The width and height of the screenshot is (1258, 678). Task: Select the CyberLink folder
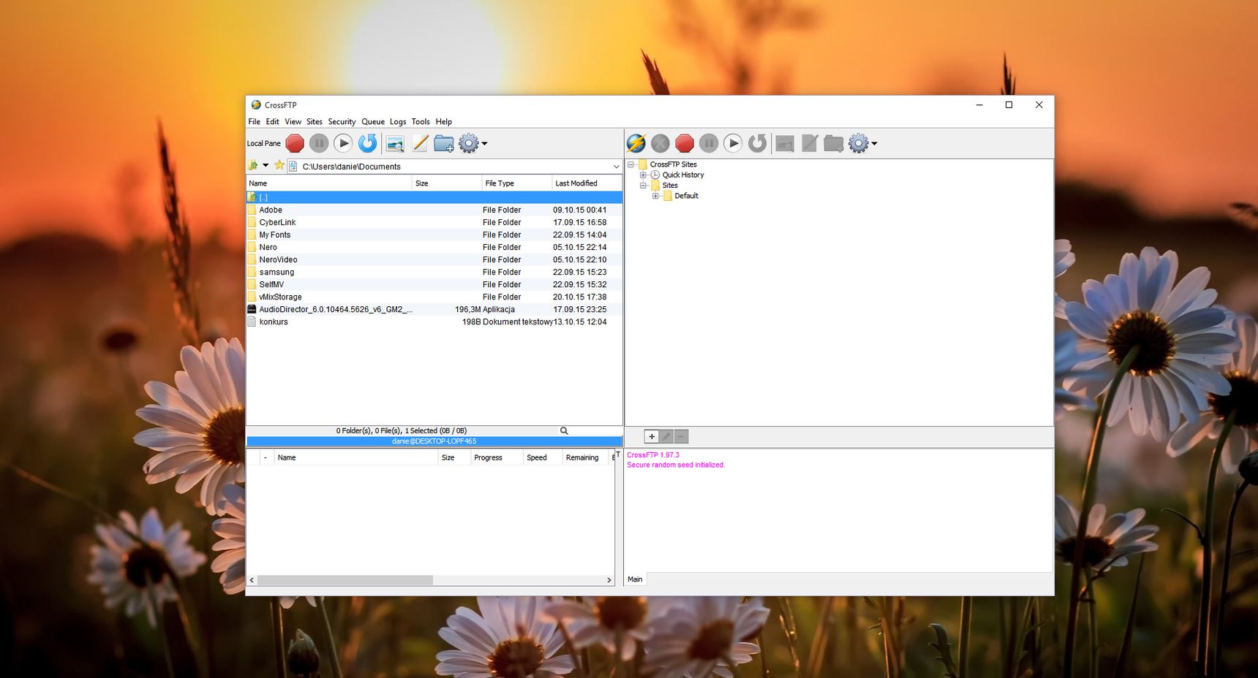point(434,222)
